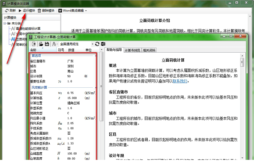
Task: Click the calculator window title icon
Action: pos(31,37)
